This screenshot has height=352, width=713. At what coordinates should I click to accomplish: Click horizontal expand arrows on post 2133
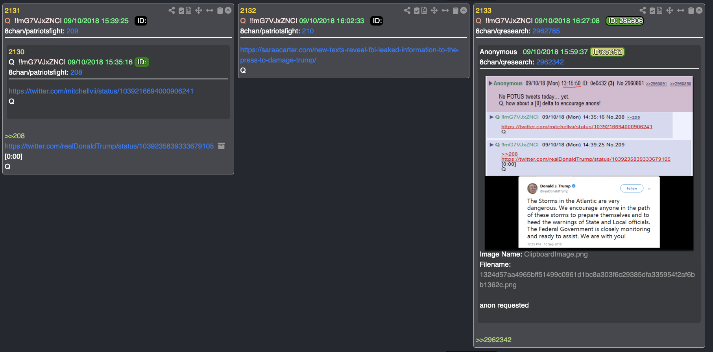[x=681, y=11]
